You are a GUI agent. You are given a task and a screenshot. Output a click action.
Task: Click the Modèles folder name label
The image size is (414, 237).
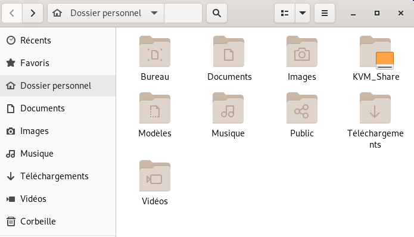pyautogui.click(x=155, y=133)
